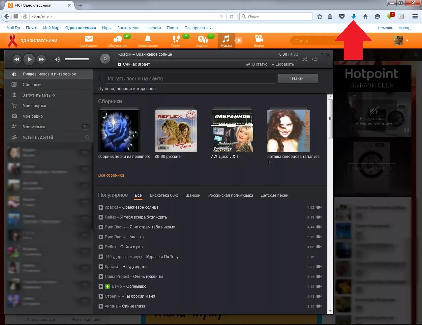The height and width of the screenshot is (325, 422).
Task: Open Оповещения bell icon
Action: (148, 41)
